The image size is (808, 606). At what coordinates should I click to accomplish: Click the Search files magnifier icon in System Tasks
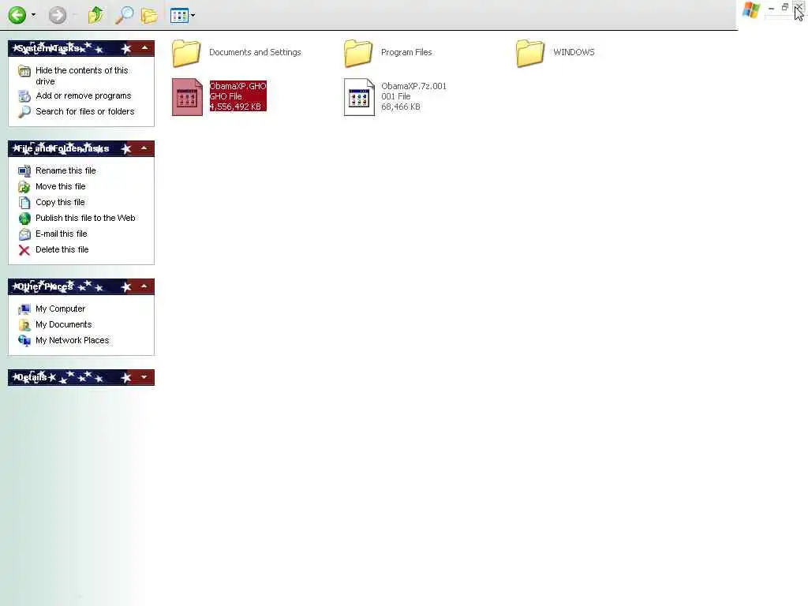click(x=24, y=111)
